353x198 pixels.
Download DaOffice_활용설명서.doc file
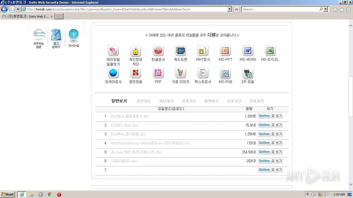[x=130, y=116]
